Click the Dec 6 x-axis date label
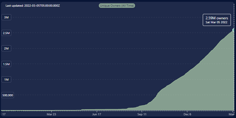236x118 pixels. click(187, 114)
